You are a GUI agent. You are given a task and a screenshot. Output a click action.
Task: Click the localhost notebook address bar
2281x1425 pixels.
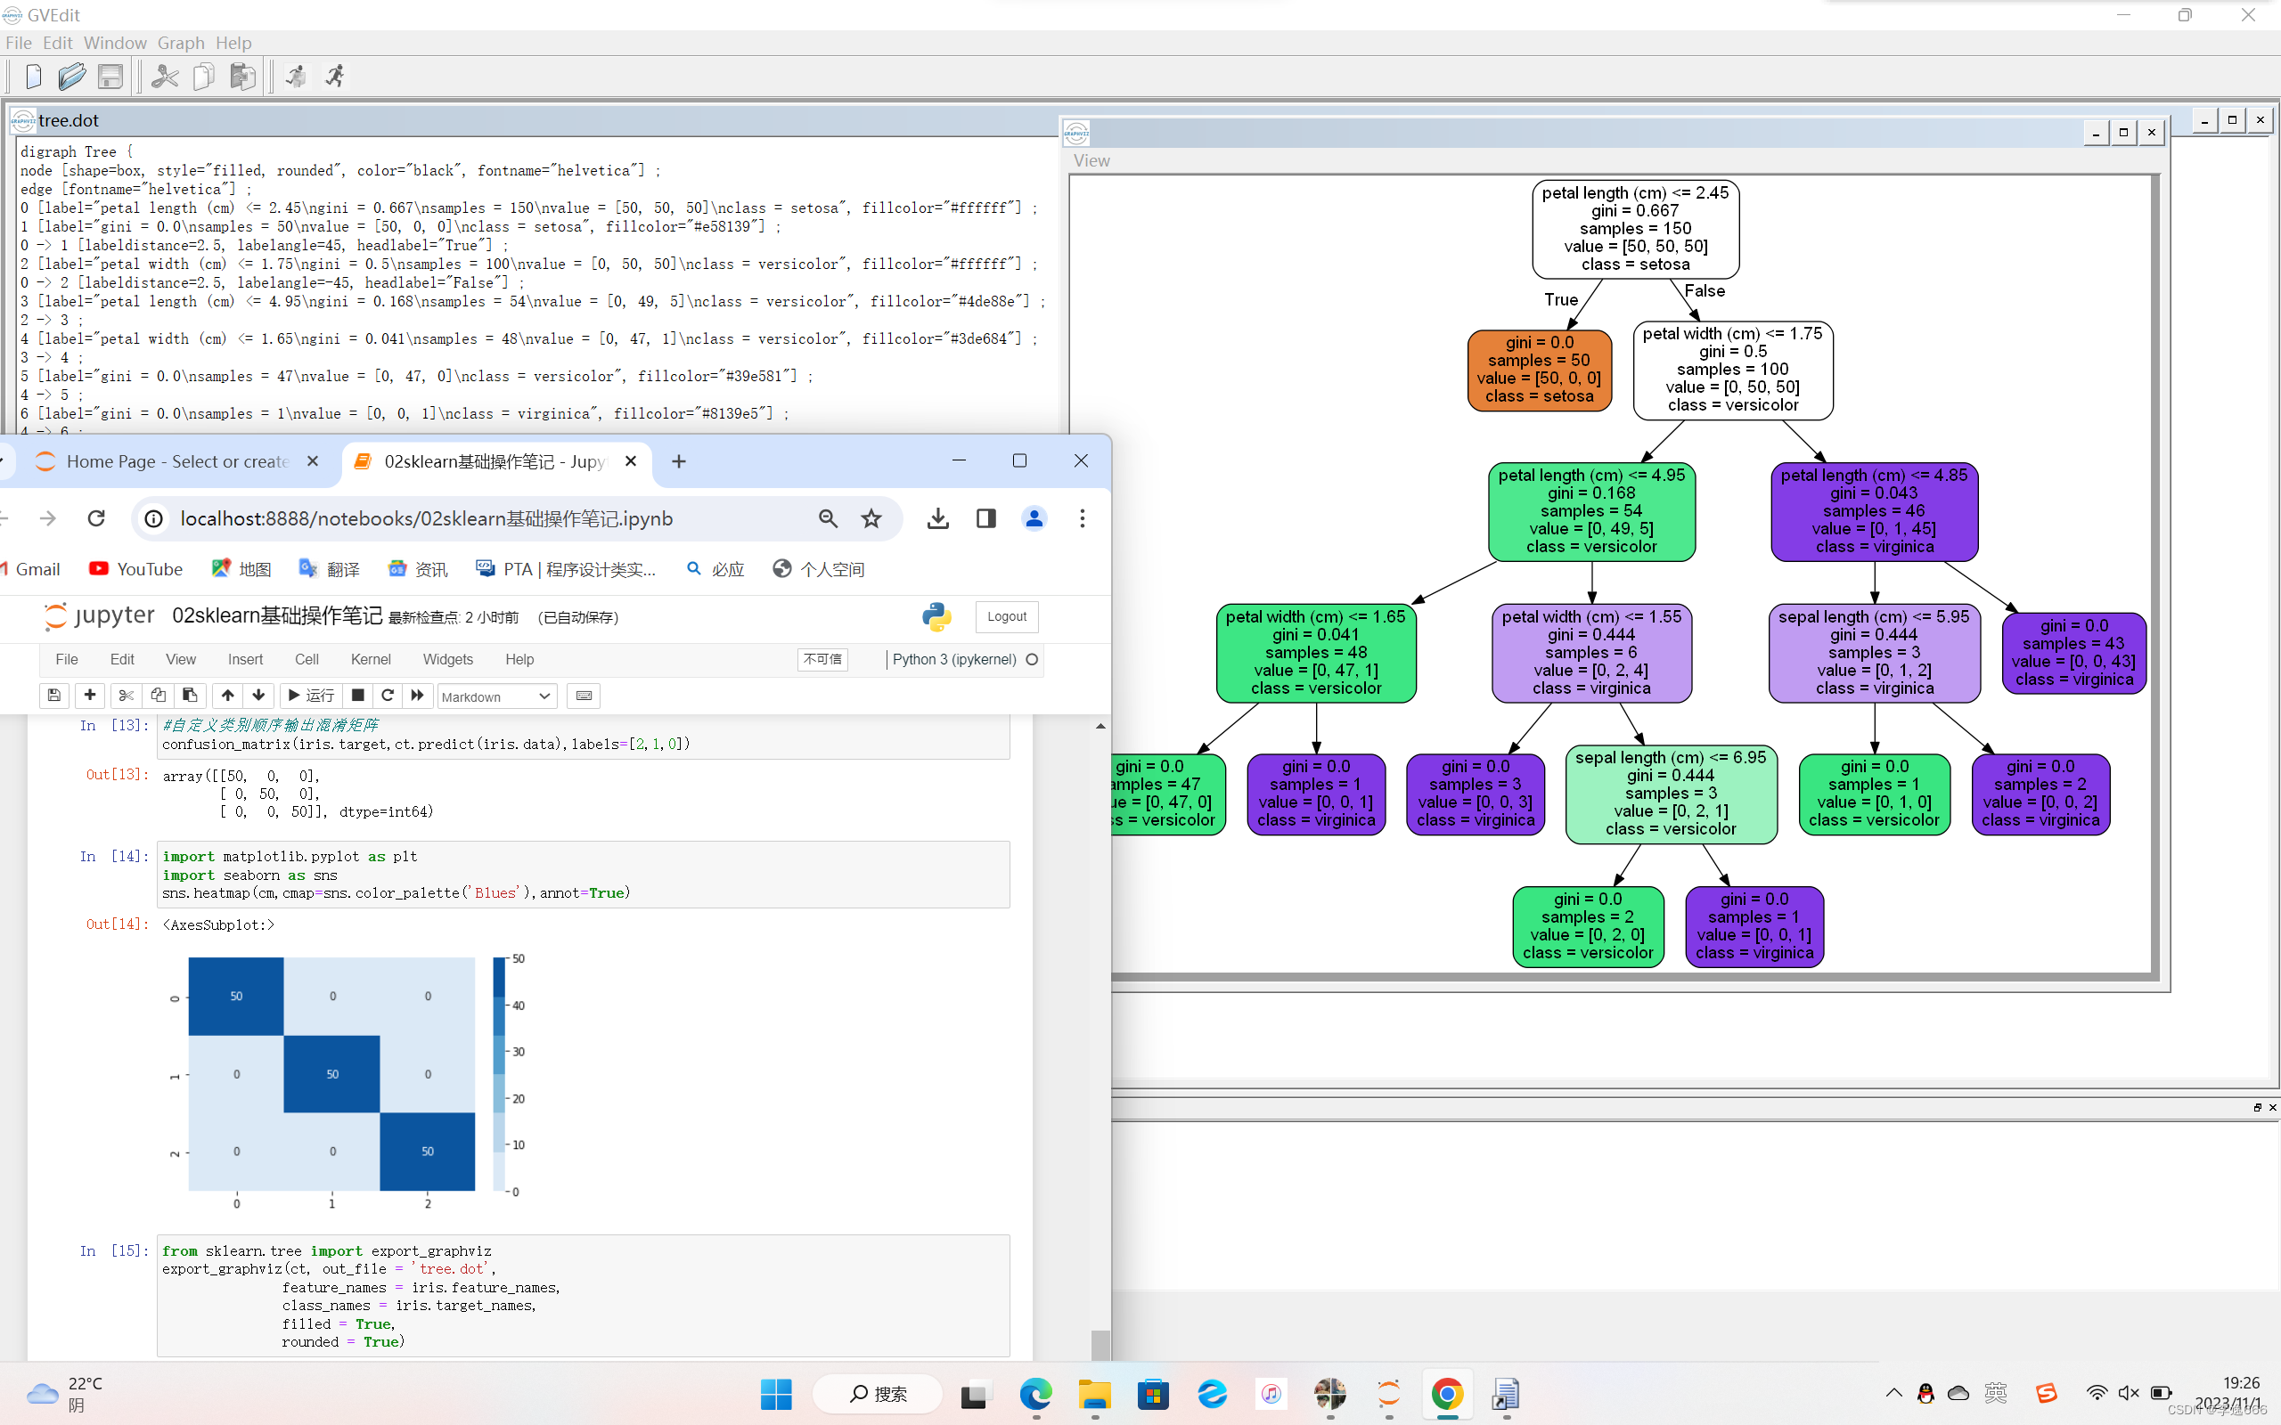pos(426,518)
